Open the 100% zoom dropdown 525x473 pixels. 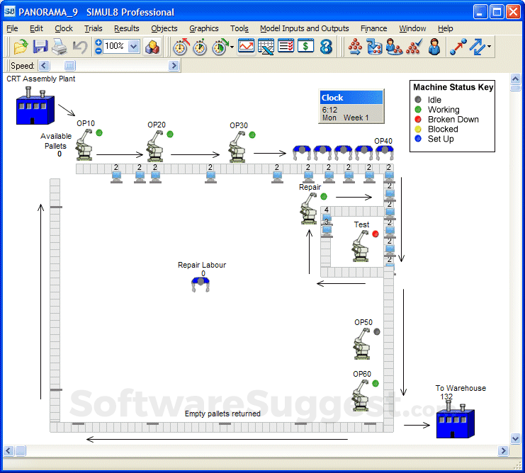pos(134,47)
